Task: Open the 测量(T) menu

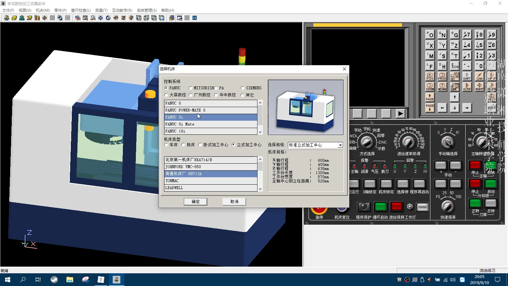Action: pos(101,10)
